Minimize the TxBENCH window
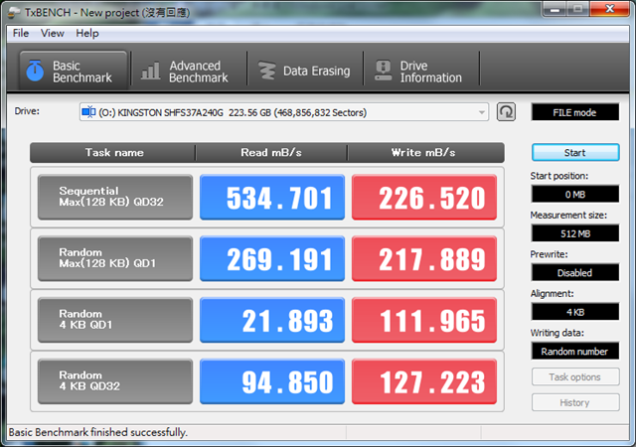Viewport: 636px width, 447px height. (555, 9)
